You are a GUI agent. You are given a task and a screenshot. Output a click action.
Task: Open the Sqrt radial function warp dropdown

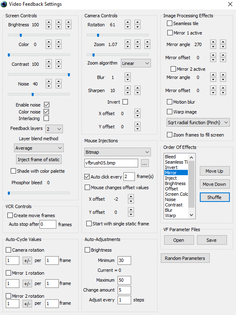pyautogui.click(x=198, y=123)
